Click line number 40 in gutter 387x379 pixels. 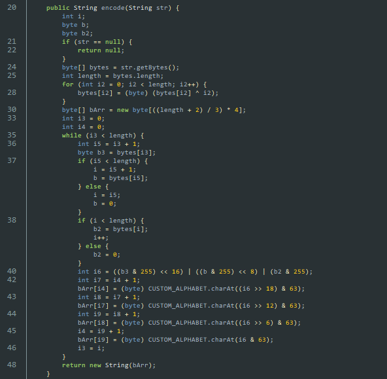(12, 271)
